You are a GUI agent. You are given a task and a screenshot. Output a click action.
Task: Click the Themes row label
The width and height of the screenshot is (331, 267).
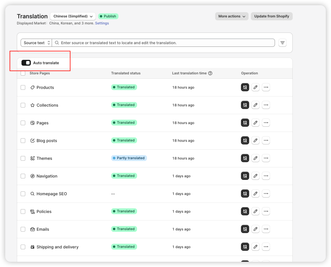pos(44,158)
